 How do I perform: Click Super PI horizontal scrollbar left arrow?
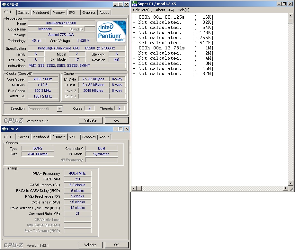coord(134,188)
